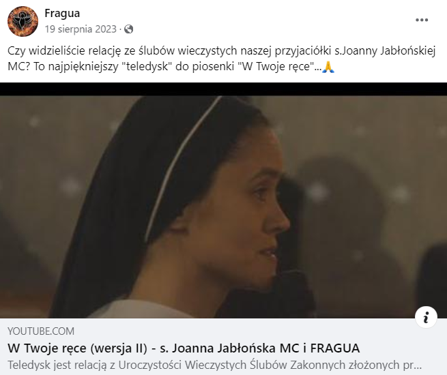Click the public globe audience icon
447x375 pixels.
pyautogui.click(x=128, y=29)
